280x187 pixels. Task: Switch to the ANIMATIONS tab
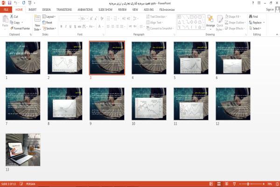coord(85,9)
